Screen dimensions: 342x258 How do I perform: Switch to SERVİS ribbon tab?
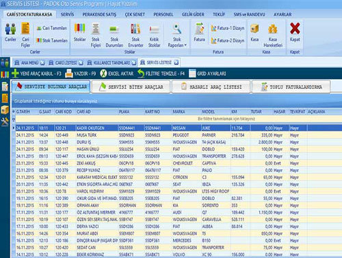(67, 14)
